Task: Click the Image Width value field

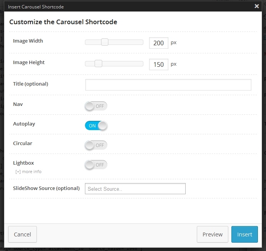Action: 158,43
